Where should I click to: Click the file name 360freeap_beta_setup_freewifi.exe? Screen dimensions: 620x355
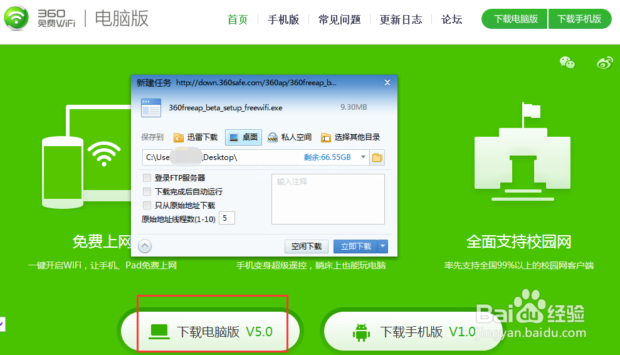click(x=226, y=108)
